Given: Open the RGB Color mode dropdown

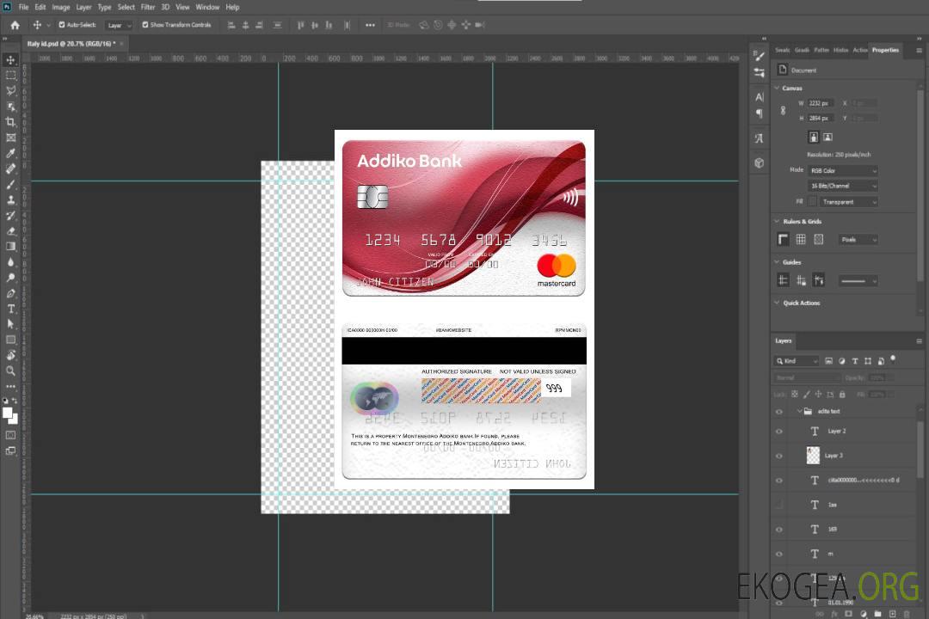Looking at the screenshot, I should pos(842,170).
